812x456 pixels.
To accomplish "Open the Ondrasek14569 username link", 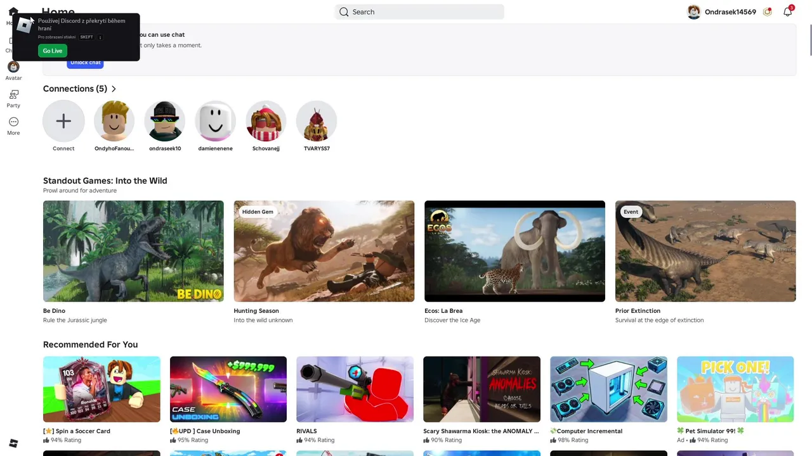I will pos(730,12).
